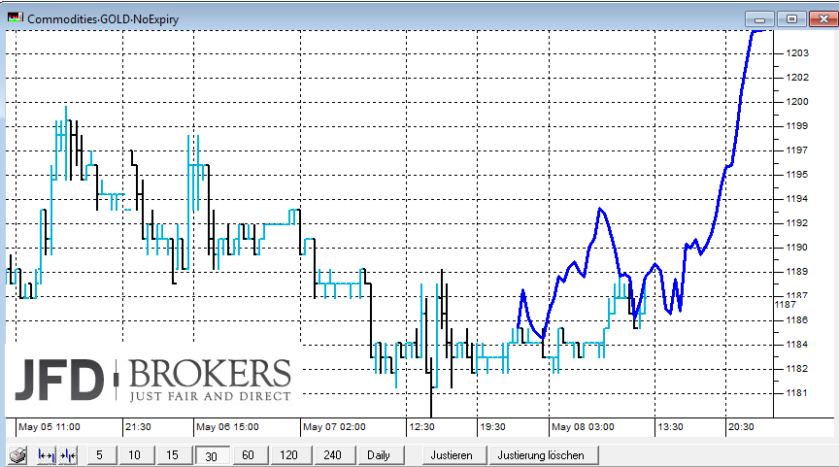The height and width of the screenshot is (467, 839).
Task: Click the 21:30 time axis label
Action: pyautogui.click(x=138, y=427)
